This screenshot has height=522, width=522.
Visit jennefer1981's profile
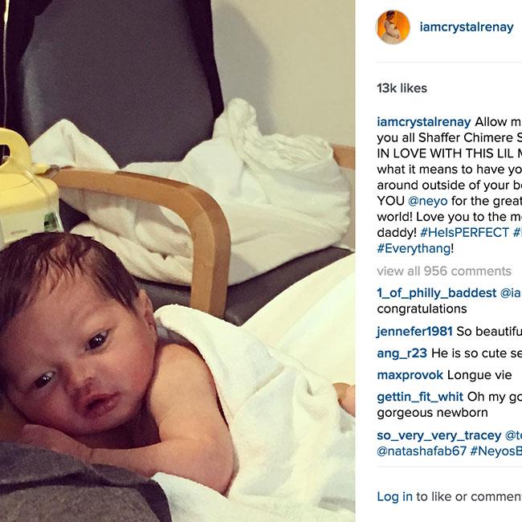414,331
